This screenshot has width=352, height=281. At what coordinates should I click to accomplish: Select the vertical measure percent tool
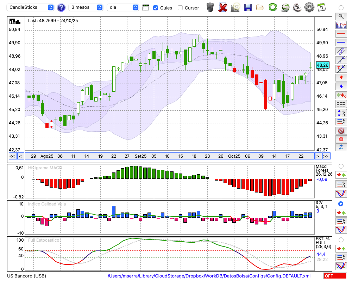point(341,113)
